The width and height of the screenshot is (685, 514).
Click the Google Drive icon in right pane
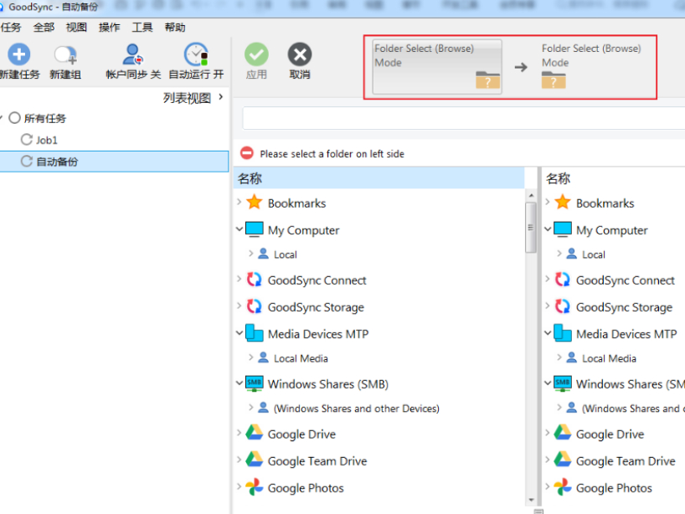[x=563, y=433]
